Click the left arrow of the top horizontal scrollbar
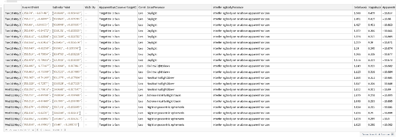Screen dimensions: 396x137 pos(5,1)
